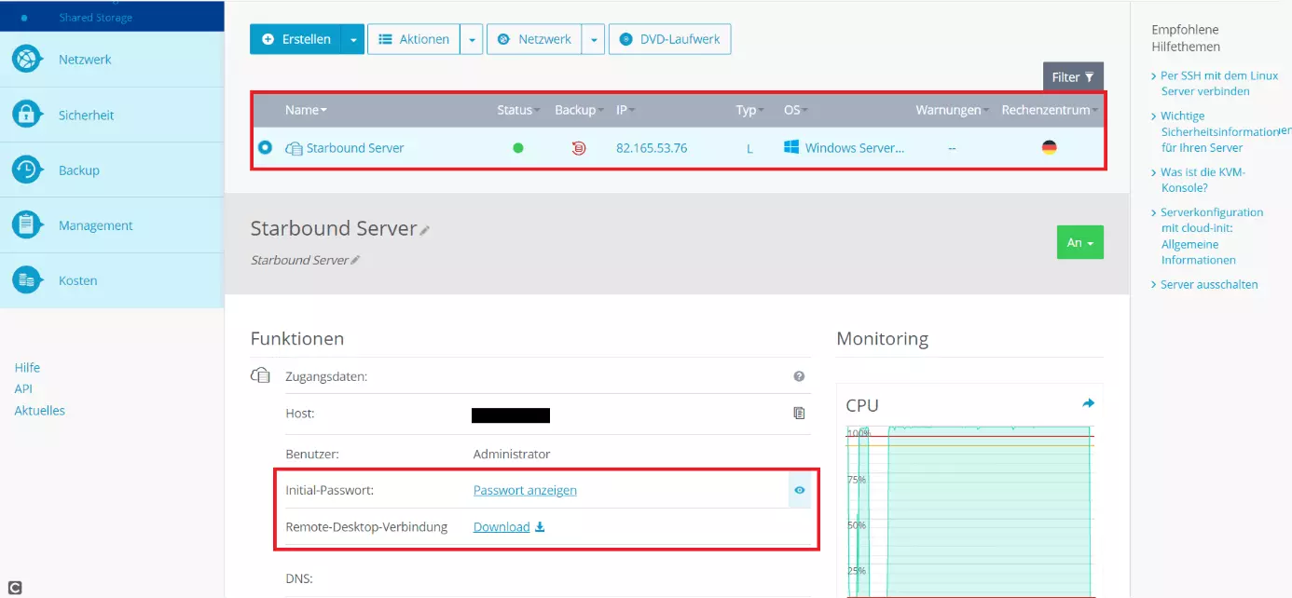This screenshot has height=598, width=1292.
Task: Click the Hilfe link
Action: pyautogui.click(x=27, y=368)
